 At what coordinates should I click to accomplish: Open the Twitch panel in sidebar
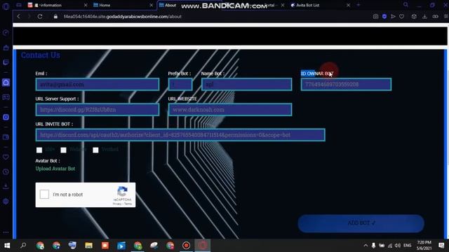(x=6, y=62)
